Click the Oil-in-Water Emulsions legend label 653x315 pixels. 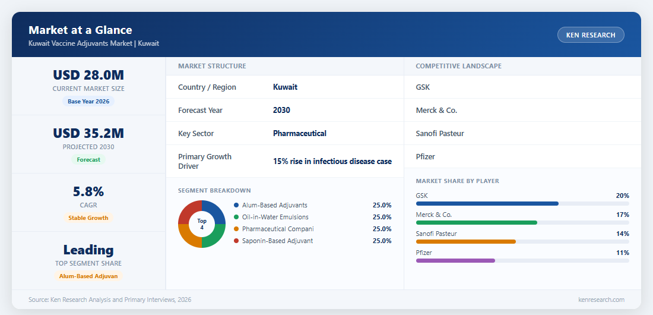coord(275,217)
